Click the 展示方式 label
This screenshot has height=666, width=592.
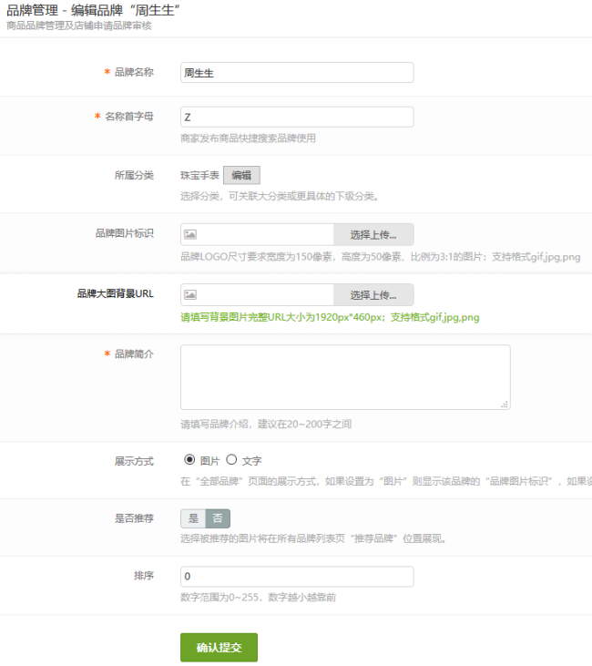pyautogui.click(x=134, y=461)
